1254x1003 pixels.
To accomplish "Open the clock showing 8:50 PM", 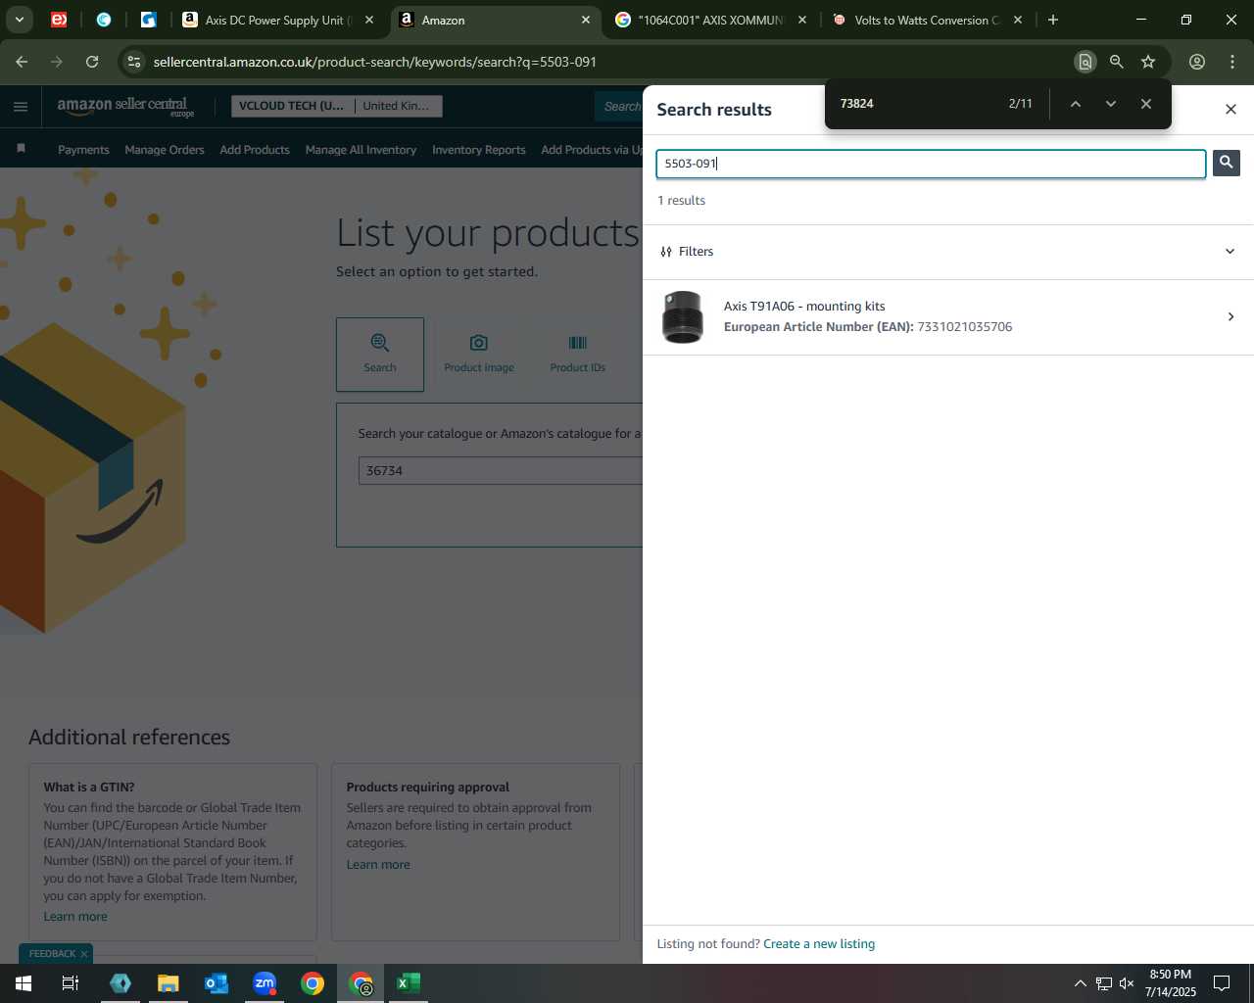I will point(1171,983).
